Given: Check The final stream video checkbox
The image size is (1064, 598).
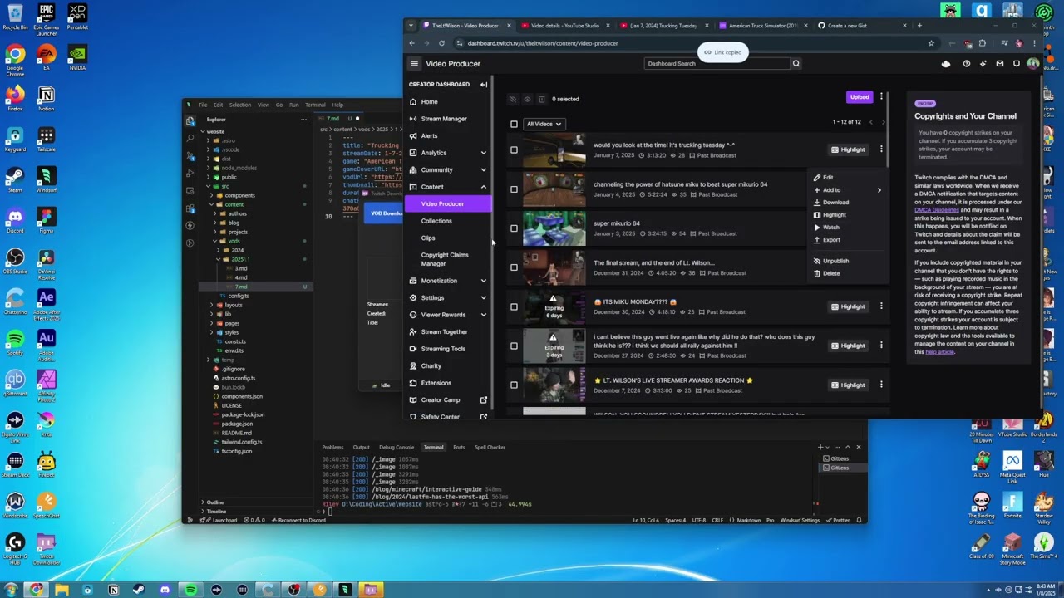Looking at the screenshot, I should [x=514, y=267].
